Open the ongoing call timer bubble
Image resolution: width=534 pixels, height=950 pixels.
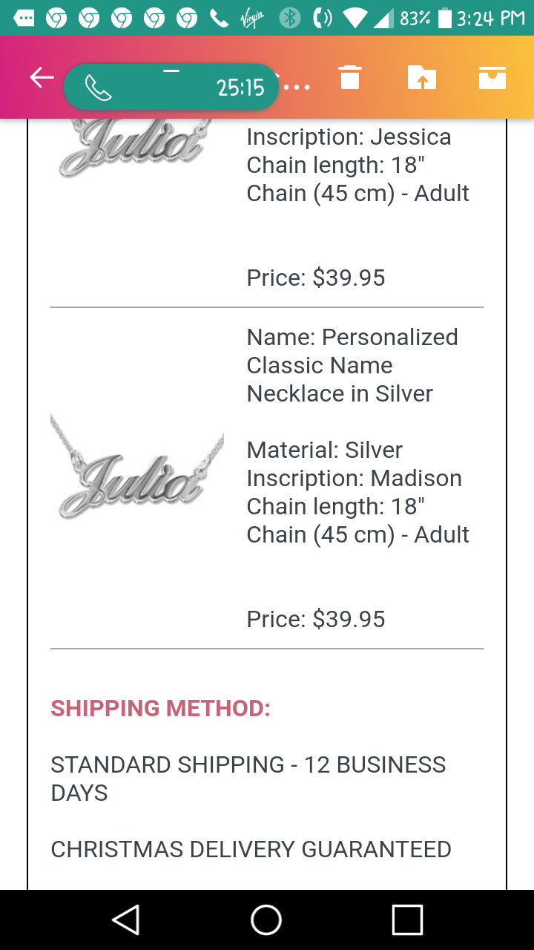click(x=171, y=88)
